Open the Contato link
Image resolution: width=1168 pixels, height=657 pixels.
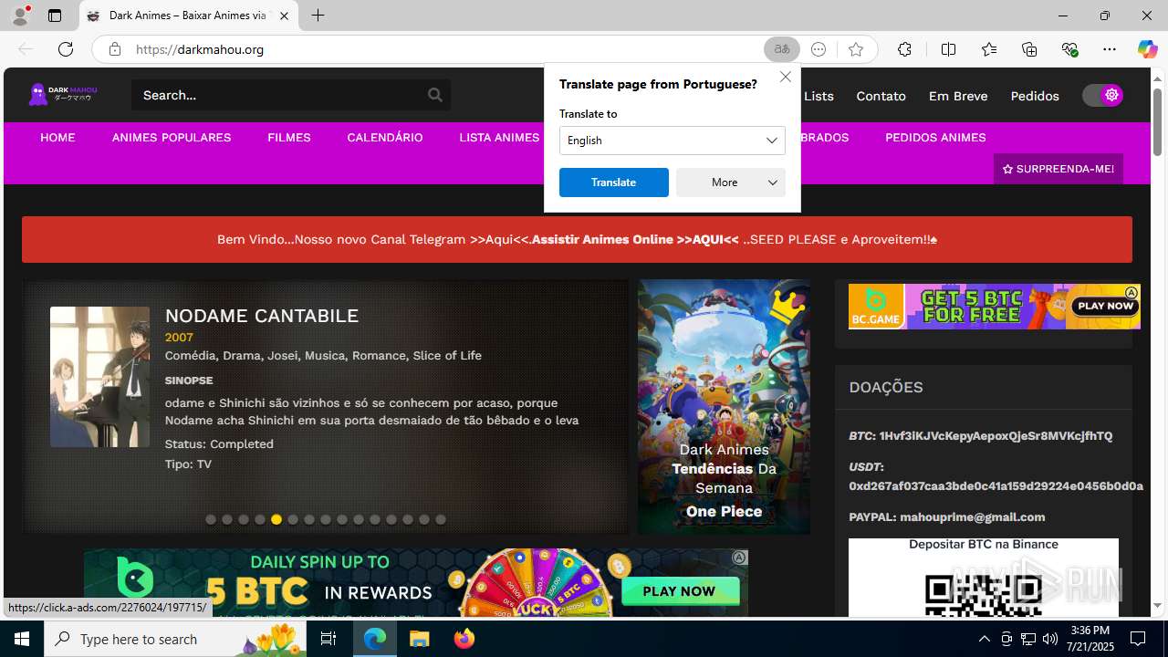[881, 96]
